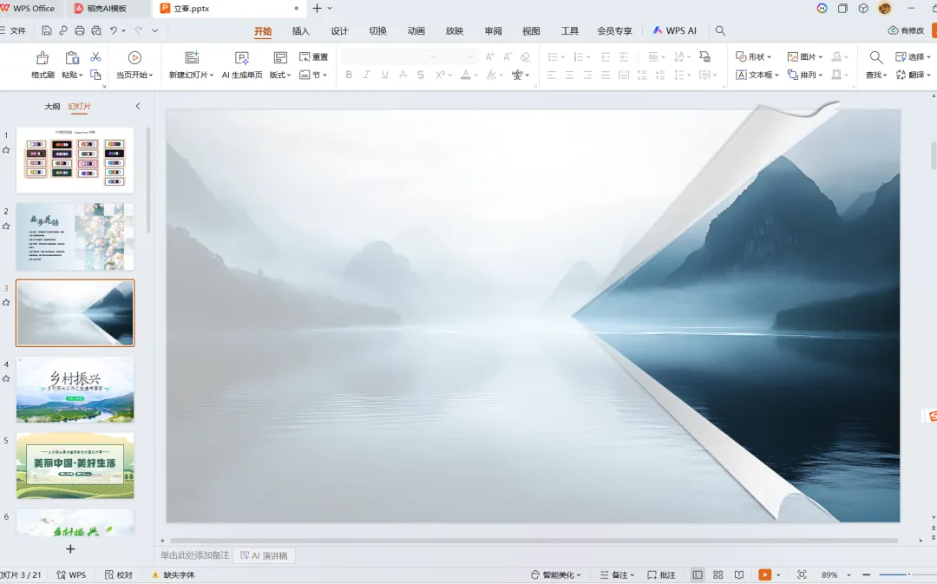The height and width of the screenshot is (584, 937).
Task: Toggle Bold formatting
Action: coord(349,75)
